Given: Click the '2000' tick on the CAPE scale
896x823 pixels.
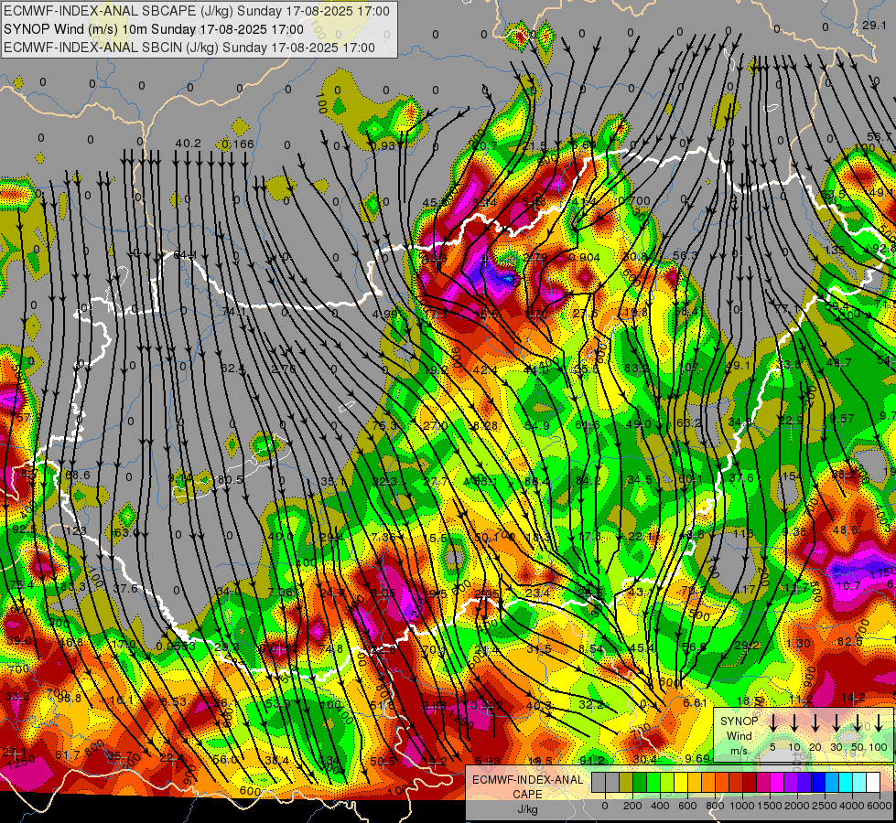Looking at the screenshot, I should pyautogui.click(x=797, y=806).
